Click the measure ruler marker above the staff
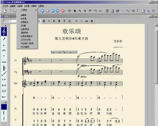The width and height of the screenshot is (158, 126). 64,52
